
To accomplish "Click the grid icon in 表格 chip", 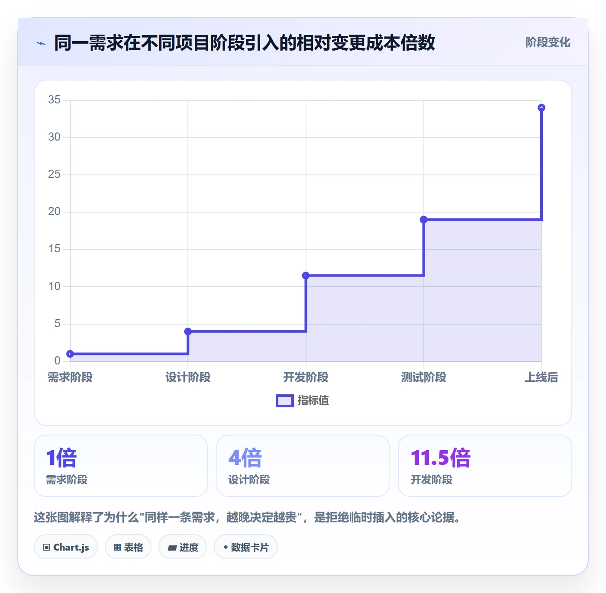I will coord(117,548).
